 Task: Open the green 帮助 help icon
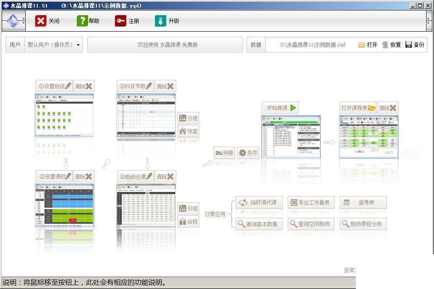coord(82,21)
